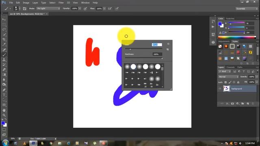
Task: Select the Gradient tool
Action: click(x=4, y=75)
